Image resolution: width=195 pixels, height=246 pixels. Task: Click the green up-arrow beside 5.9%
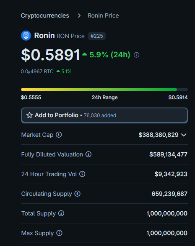coord(85,54)
